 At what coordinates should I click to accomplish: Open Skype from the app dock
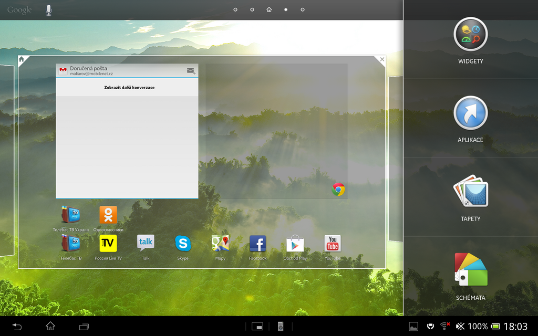coord(182,243)
